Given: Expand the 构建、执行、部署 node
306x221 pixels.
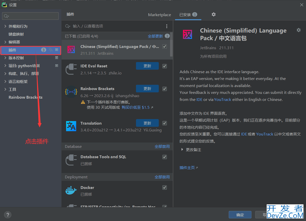Looking at the screenshot, I should (x=5, y=73).
